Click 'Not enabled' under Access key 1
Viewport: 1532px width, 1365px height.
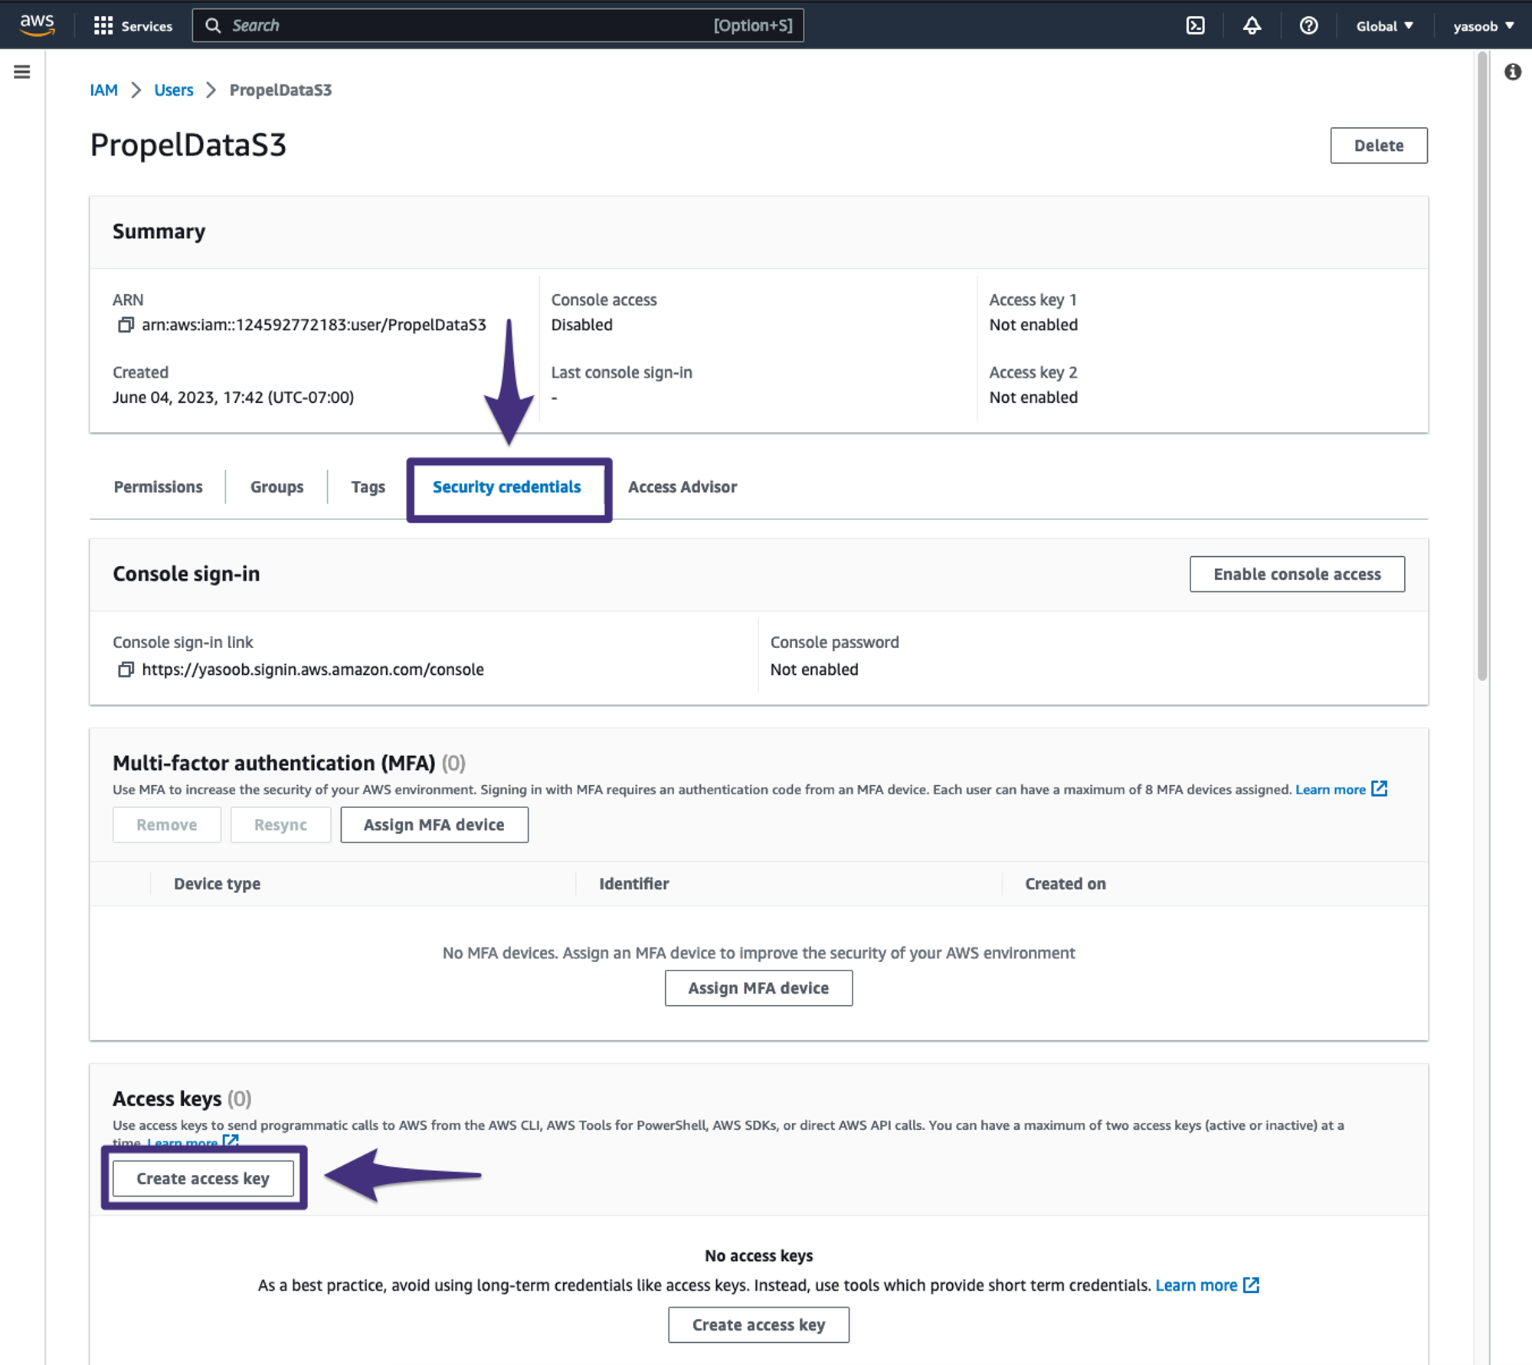coord(1033,325)
